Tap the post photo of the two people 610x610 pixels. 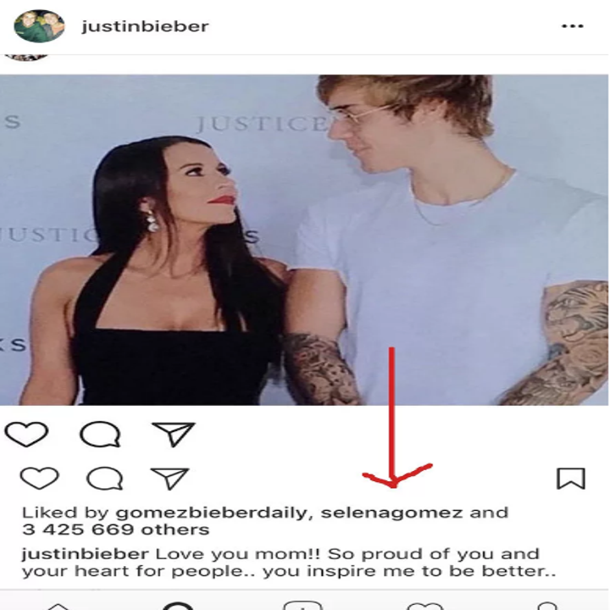coord(304,240)
